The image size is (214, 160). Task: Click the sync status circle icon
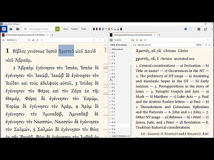click(x=190, y=29)
